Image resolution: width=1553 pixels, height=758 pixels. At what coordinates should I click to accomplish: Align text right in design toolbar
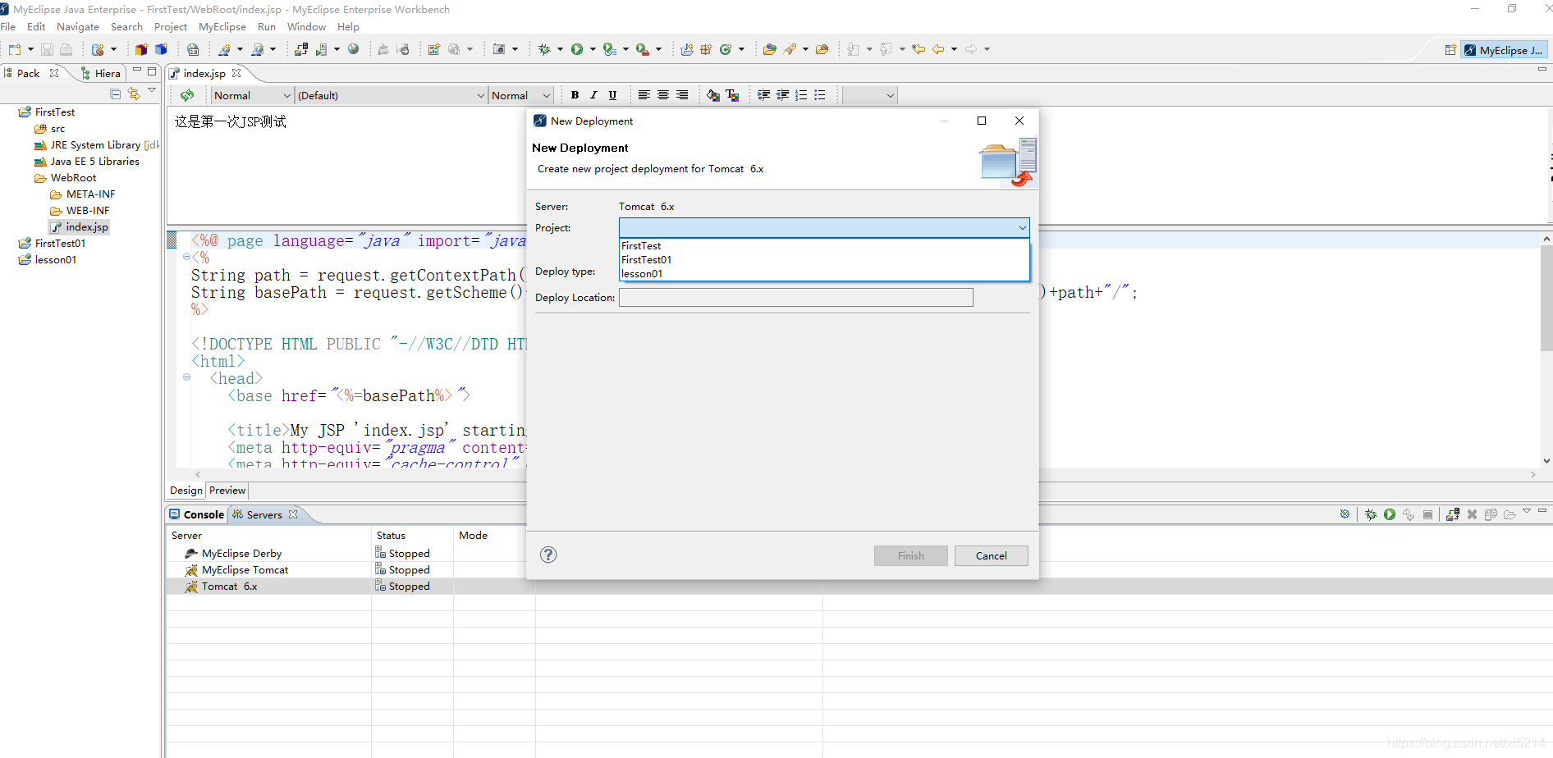(x=682, y=95)
